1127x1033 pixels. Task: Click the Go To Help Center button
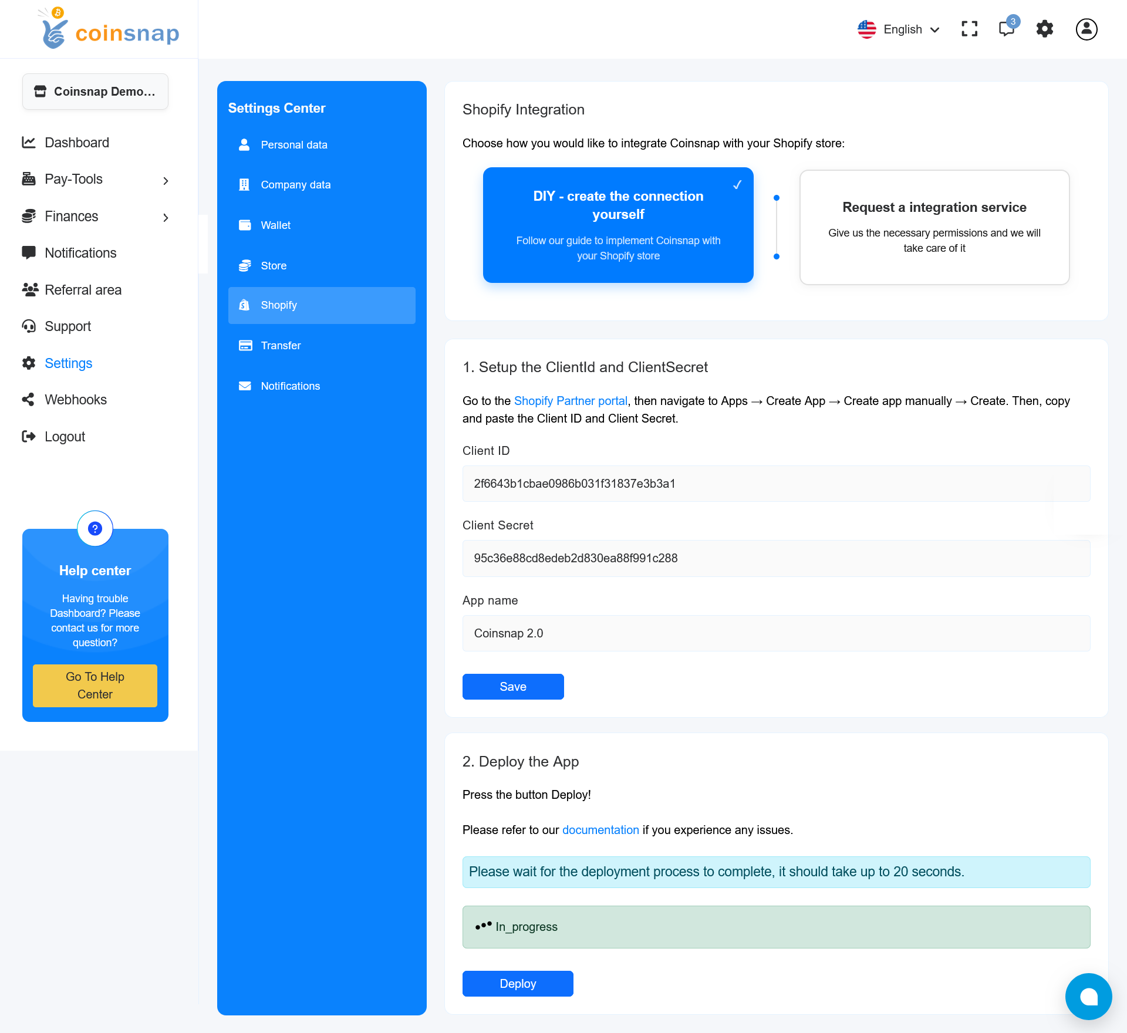coord(95,685)
